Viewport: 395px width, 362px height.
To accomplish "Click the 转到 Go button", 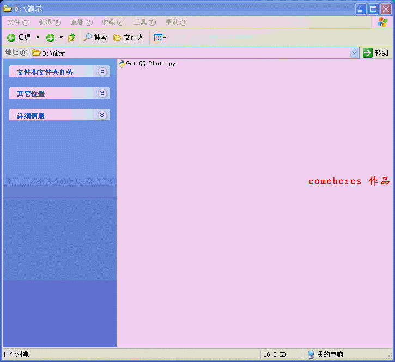I will pyautogui.click(x=375, y=53).
